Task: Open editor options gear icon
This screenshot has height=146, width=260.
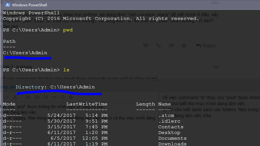Action: [x=71, y=97]
